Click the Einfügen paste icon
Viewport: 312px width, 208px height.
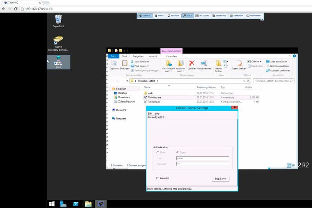[x=125, y=65]
